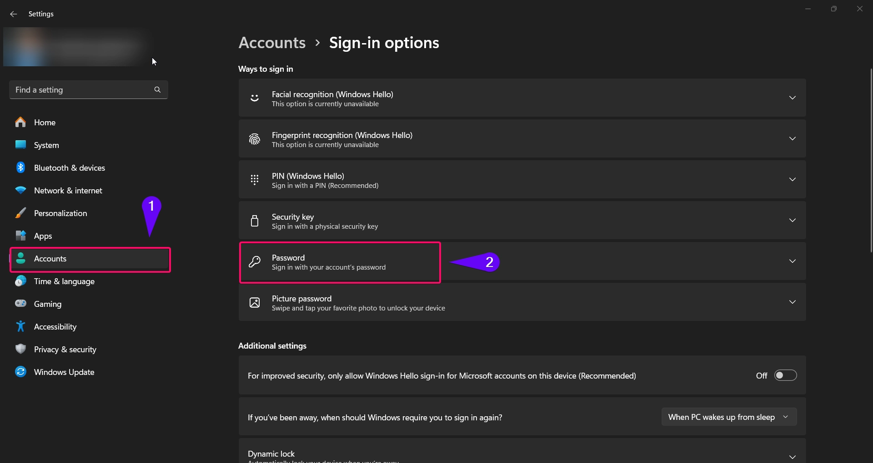Screen dimensions: 873x463
Task: Click the back arrow in Settings title bar
Action: [x=14, y=14]
